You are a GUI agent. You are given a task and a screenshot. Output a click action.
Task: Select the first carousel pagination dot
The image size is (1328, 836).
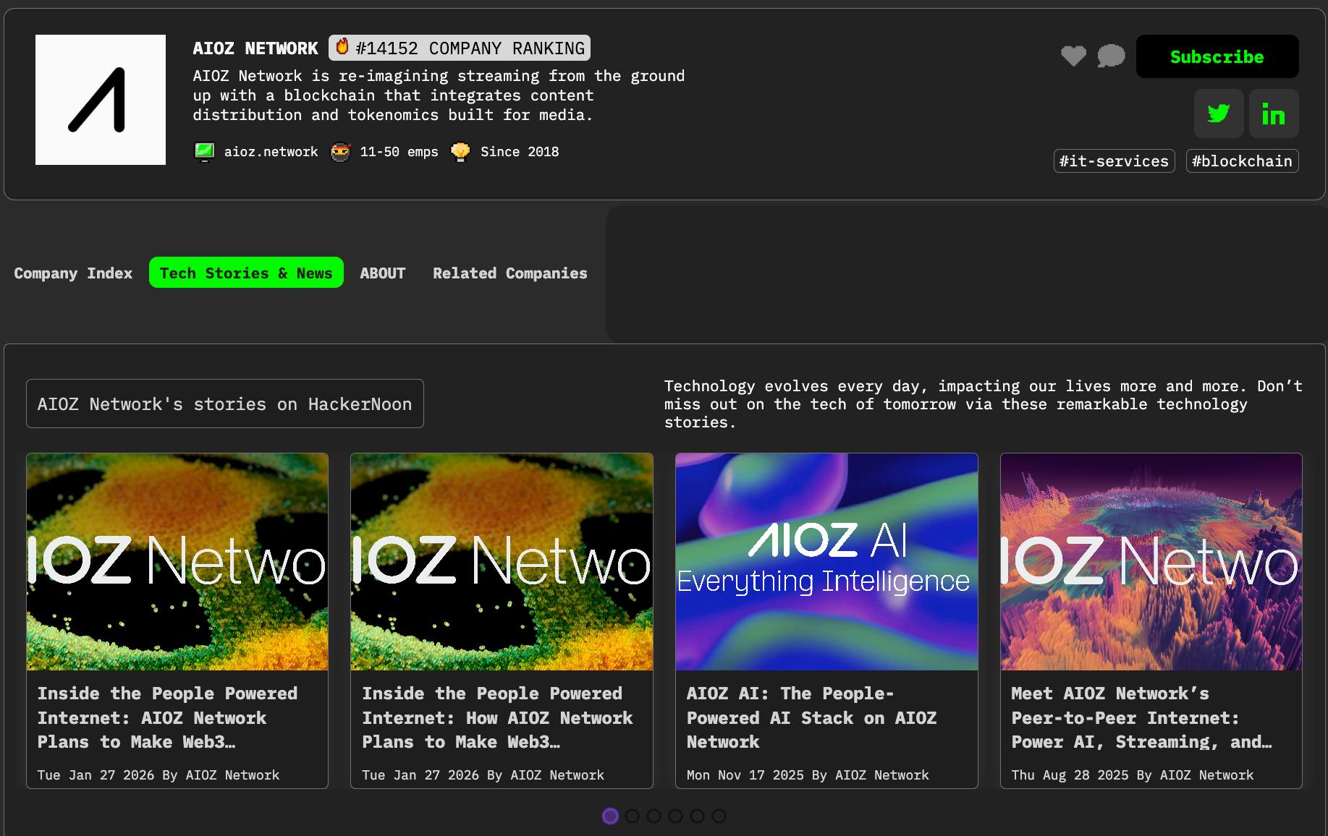point(609,816)
